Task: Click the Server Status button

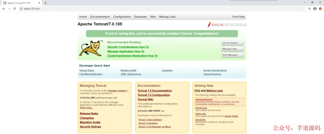Action: [232, 43]
